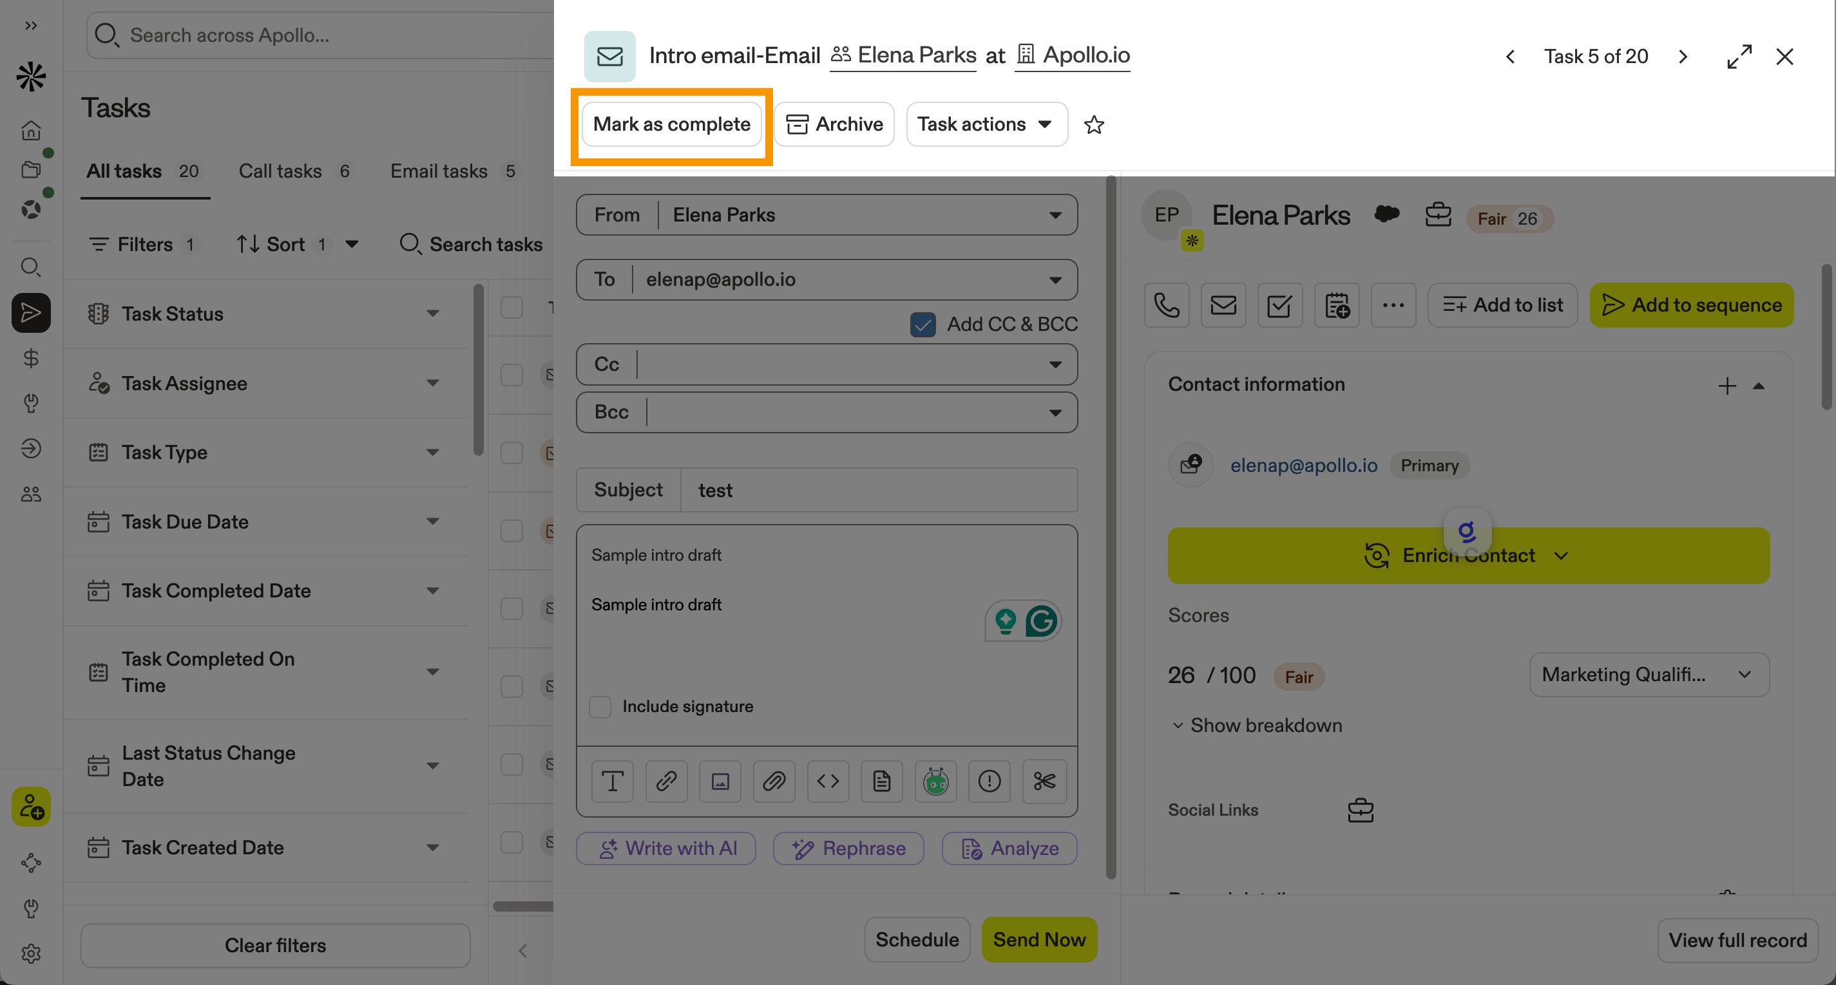Screen dimensions: 1836x985
Task: Click the code brackets icon in editor
Action: 827,782
